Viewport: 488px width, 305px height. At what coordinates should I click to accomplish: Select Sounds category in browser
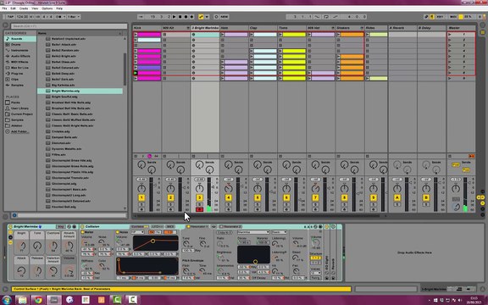20,39
